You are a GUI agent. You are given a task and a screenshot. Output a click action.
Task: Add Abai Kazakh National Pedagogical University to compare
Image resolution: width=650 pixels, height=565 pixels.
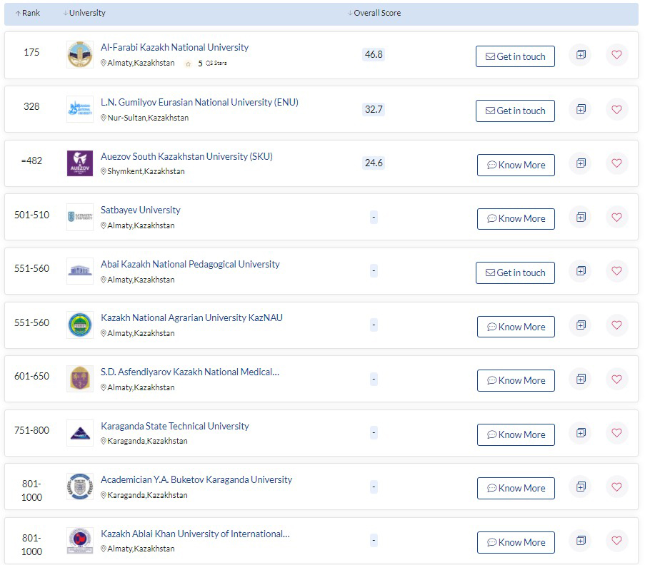tap(581, 271)
